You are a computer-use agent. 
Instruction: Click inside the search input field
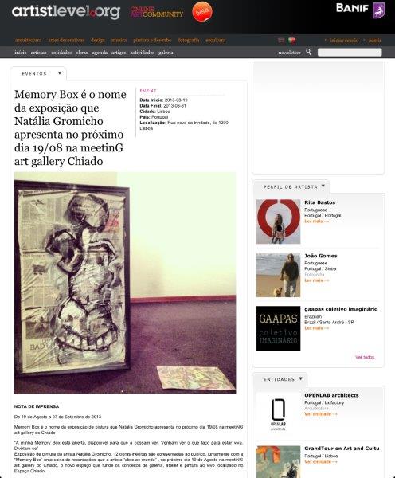pyautogui.click(x=350, y=52)
